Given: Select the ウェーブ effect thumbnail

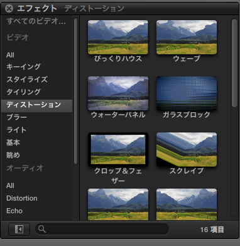Looking at the screenshot, I should [187, 37].
